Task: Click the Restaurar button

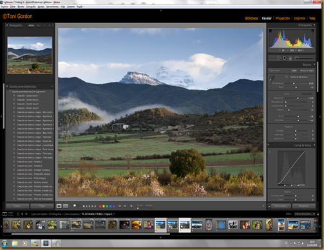Action: point(303,206)
